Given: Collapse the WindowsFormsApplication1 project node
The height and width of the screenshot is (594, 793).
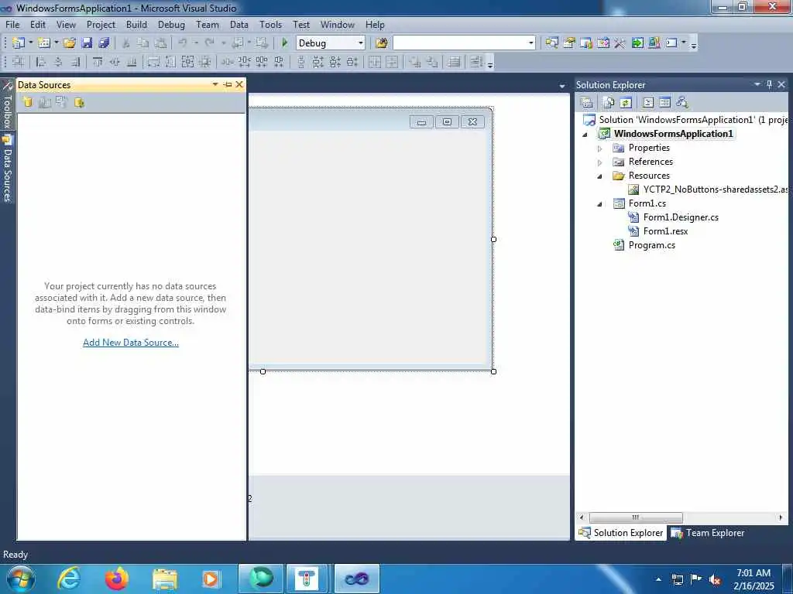Looking at the screenshot, I should point(585,135).
